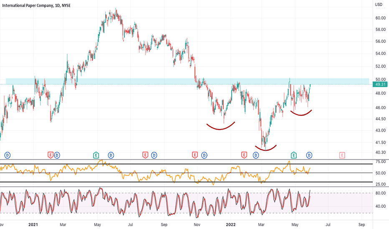This screenshot has width=389, height=229.
Task: Click the red E earnings marker before Mar 2021
Action: [51, 155]
